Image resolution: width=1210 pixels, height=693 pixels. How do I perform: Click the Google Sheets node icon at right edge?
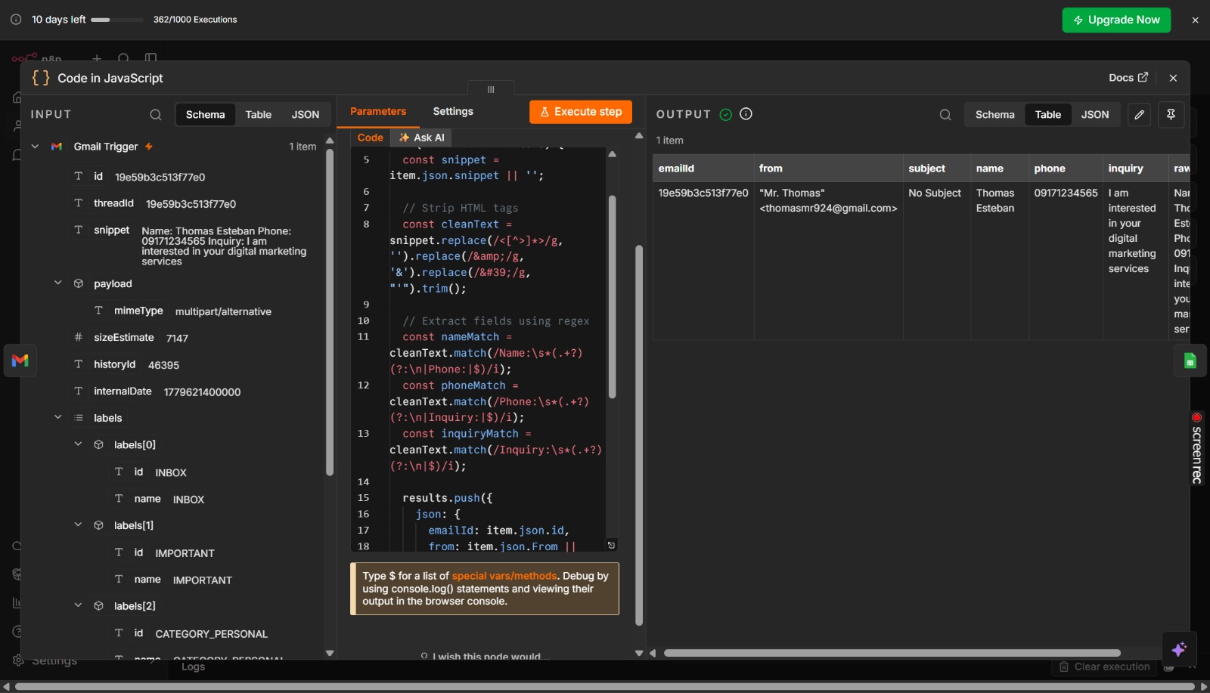coord(1190,361)
